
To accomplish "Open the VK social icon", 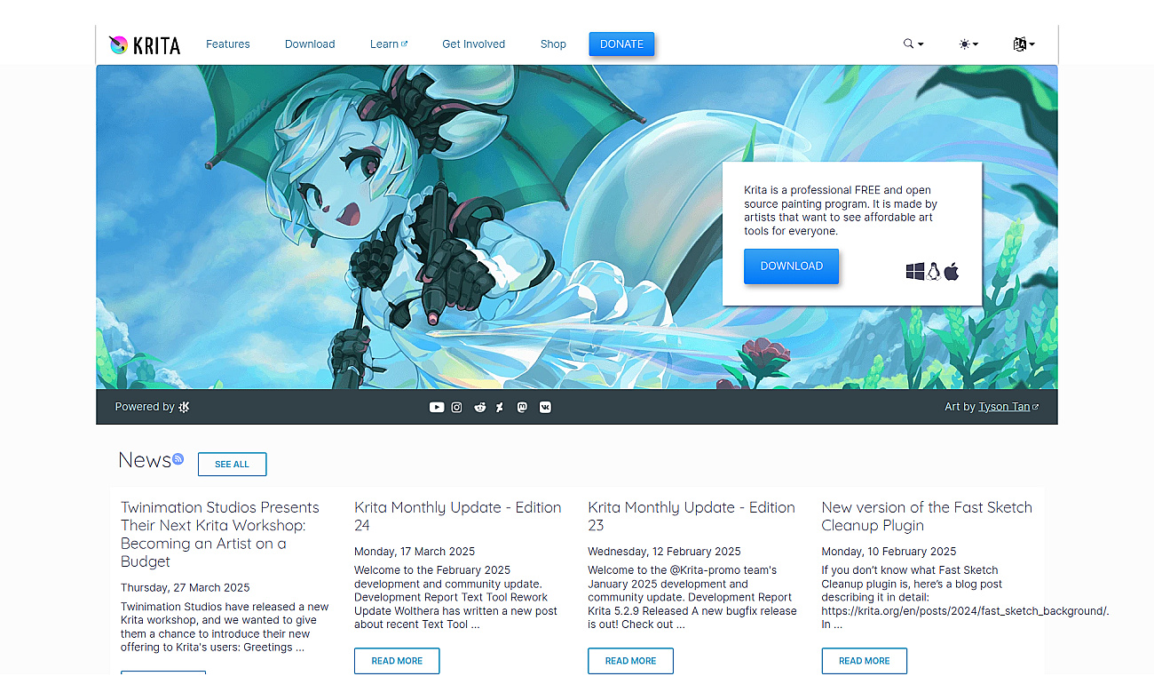I will [545, 407].
